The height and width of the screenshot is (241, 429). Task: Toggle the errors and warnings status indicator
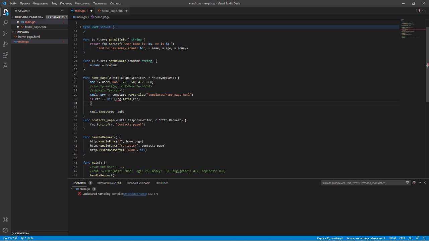[x=27, y=238]
